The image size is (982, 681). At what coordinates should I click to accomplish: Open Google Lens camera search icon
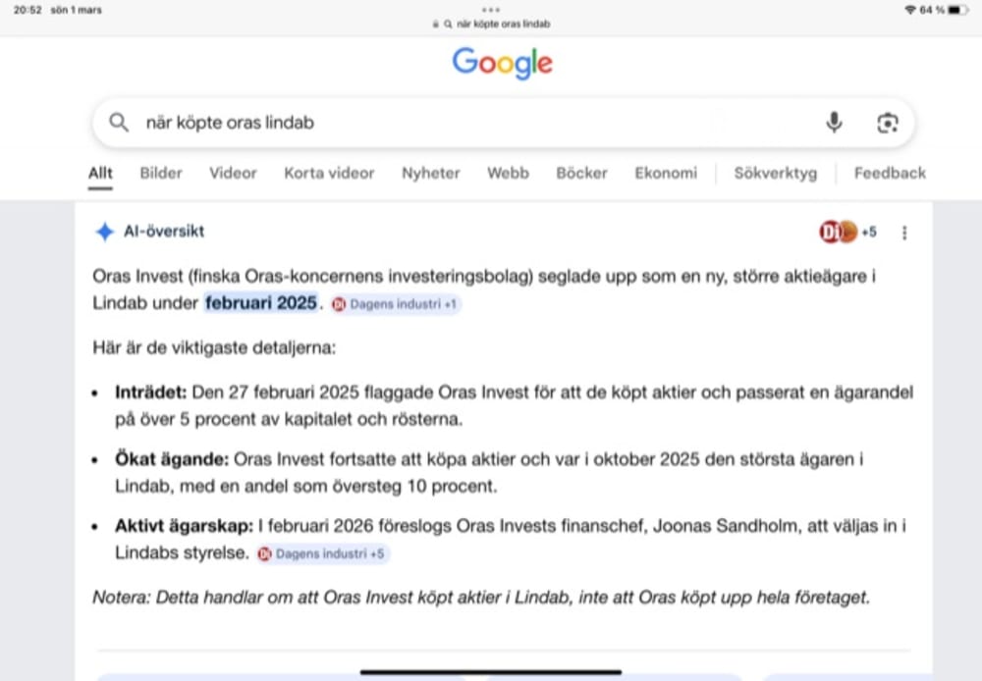coord(888,123)
